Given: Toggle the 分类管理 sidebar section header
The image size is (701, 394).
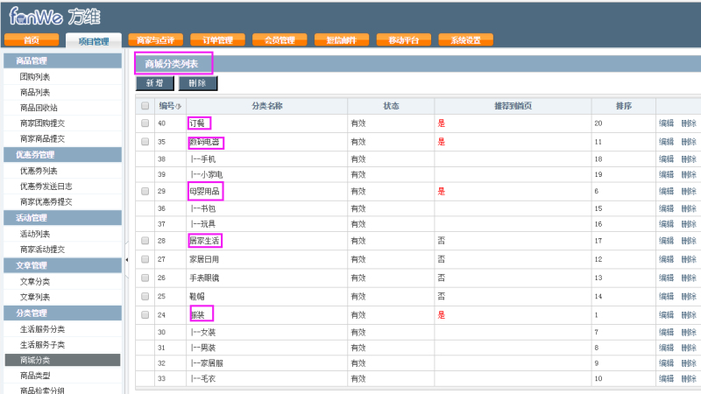Looking at the screenshot, I should 61,313.
